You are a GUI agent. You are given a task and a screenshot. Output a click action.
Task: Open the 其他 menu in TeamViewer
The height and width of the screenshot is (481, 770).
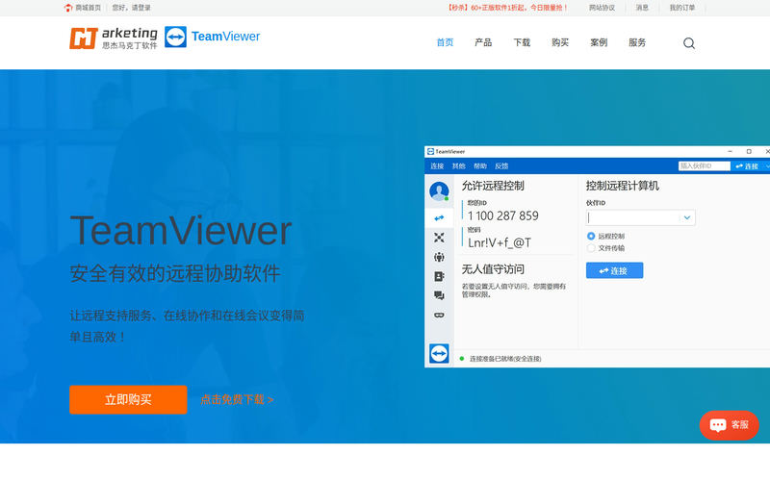pos(459,165)
